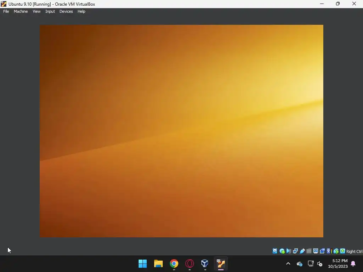Open the Windows Start menu
This screenshot has width=363, height=272.
143,263
